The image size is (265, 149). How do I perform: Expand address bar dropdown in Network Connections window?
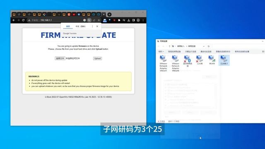[204, 46]
